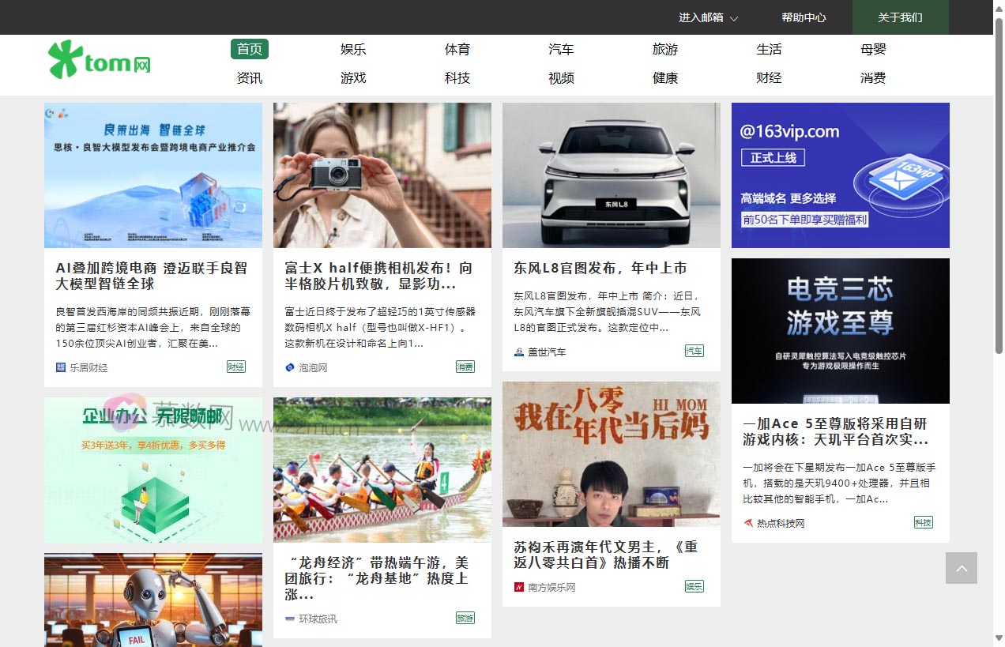Open the 帮助中心 link
The height and width of the screenshot is (647, 1005).
point(804,17)
